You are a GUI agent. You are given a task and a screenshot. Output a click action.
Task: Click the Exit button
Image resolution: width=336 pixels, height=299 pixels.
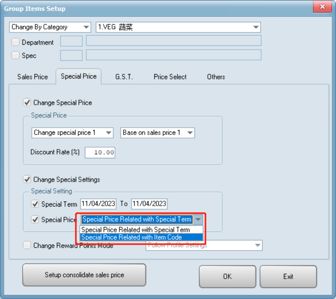coord(288,276)
